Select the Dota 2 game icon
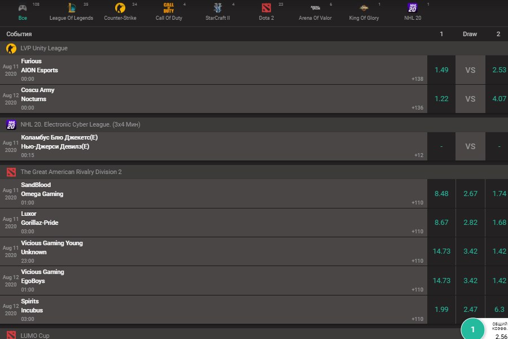508x339 pixels. 266,8
